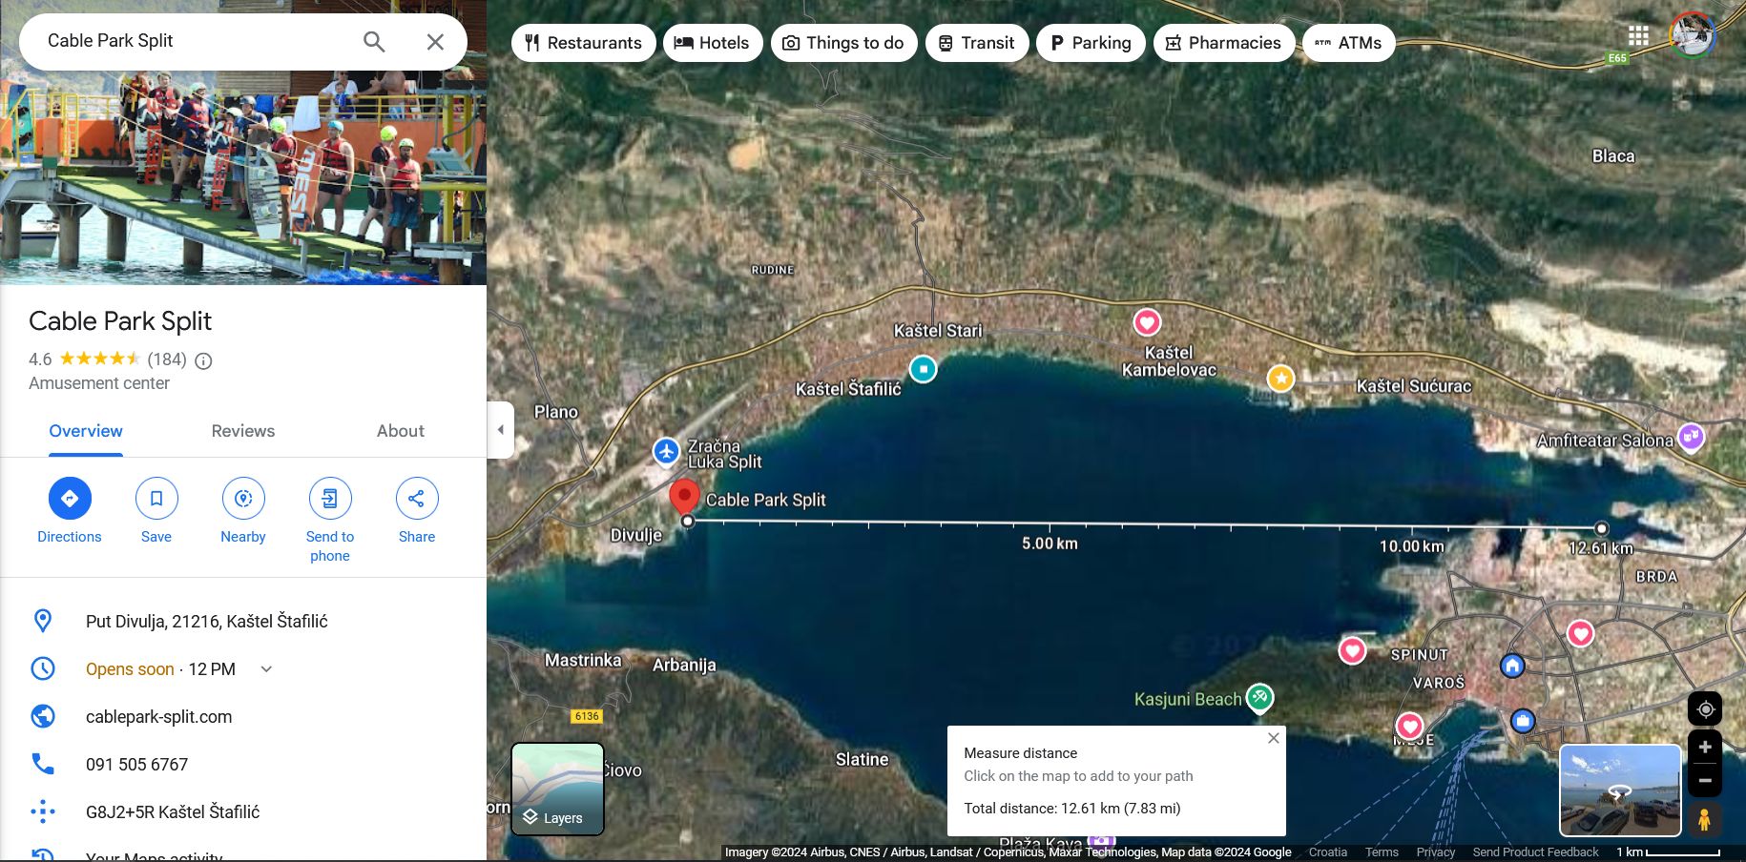
Task: Expand opening hours dropdown
Action: click(267, 669)
